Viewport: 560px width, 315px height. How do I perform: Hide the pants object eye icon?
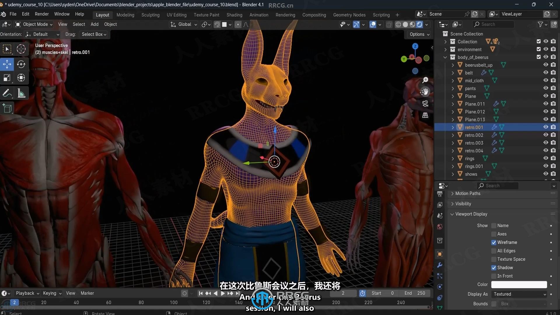pyautogui.click(x=546, y=88)
